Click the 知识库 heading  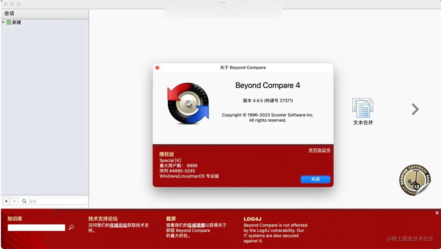(x=15, y=219)
